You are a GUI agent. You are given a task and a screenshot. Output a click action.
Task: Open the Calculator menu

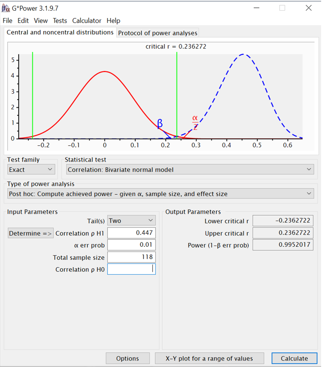[86, 20]
